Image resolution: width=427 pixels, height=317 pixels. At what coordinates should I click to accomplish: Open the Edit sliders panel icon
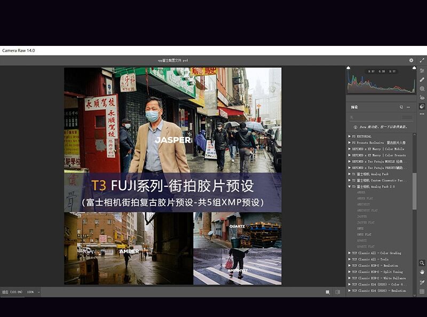tap(422, 70)
